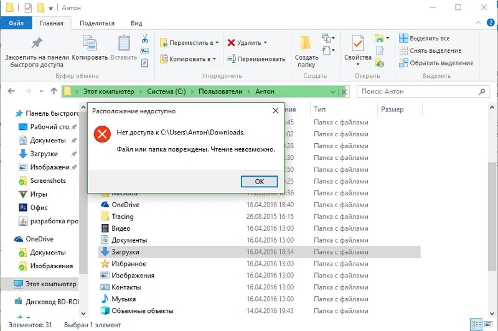Click the Back navigation arrow
Screen dimensions: 498x331
(11, 91)
